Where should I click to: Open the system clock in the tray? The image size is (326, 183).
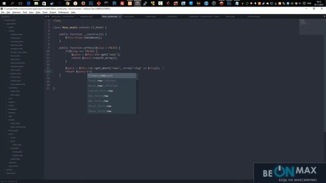coord(318,4)
